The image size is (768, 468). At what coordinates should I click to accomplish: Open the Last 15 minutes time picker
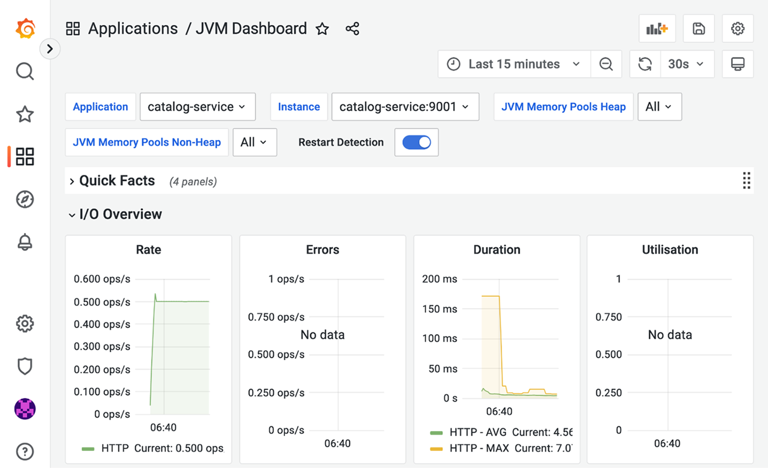click(514, 64)
